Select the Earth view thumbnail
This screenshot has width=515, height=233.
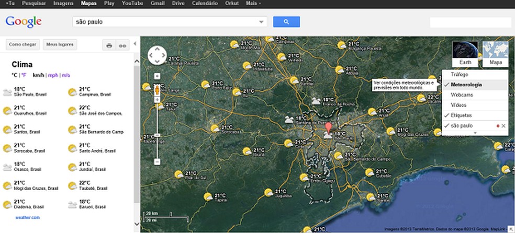click(x=465, y=54)
